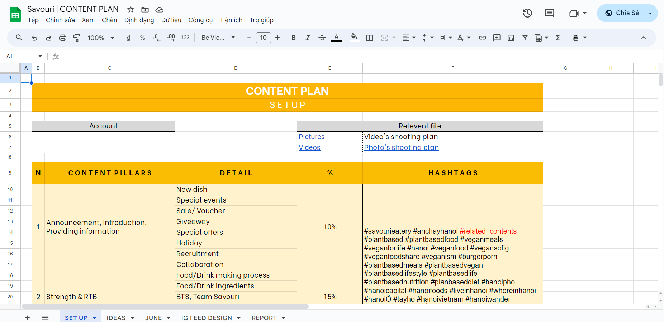Screen dimensions: 664x322
Task: Open the borders tool
Action: [370, 38]
